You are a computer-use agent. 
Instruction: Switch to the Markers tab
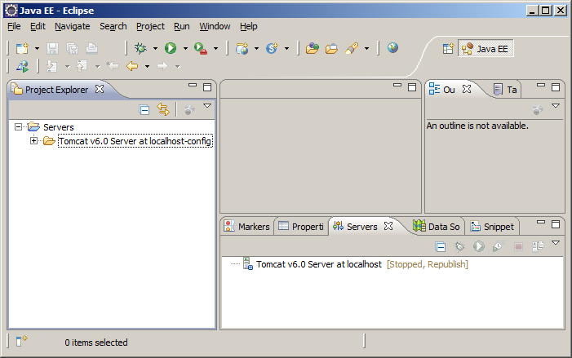coord(247,227)
